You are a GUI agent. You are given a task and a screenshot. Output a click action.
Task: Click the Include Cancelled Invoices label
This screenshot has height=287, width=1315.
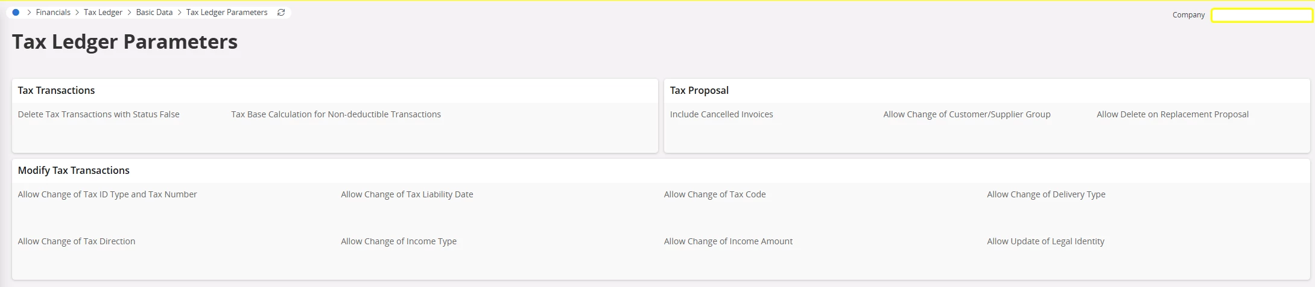tap(721, 114)
